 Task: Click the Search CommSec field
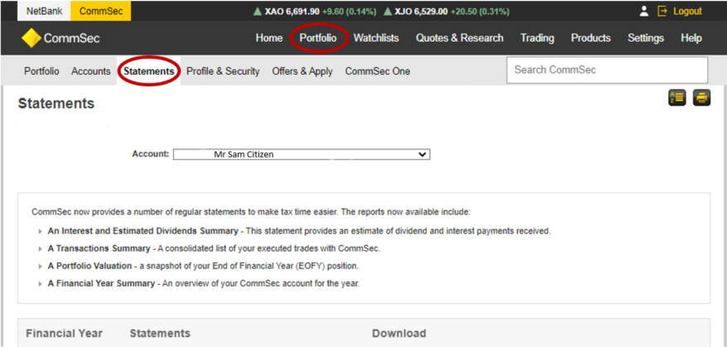coord(607,70)
